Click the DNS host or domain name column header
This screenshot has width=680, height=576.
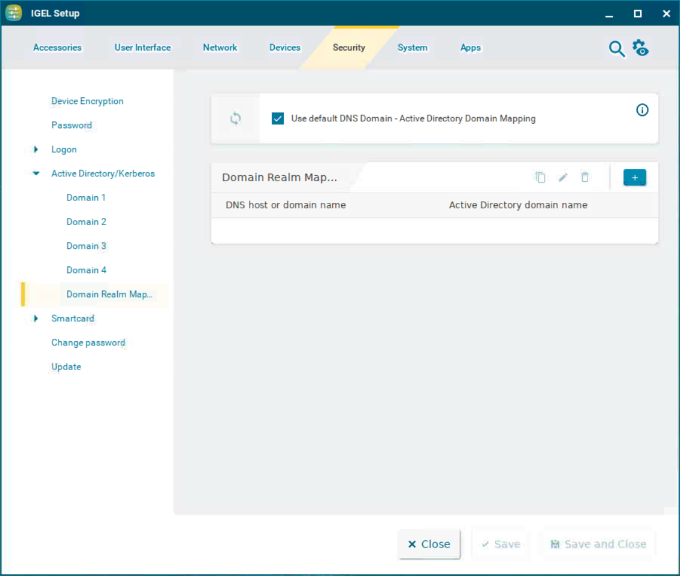(286, 205)
